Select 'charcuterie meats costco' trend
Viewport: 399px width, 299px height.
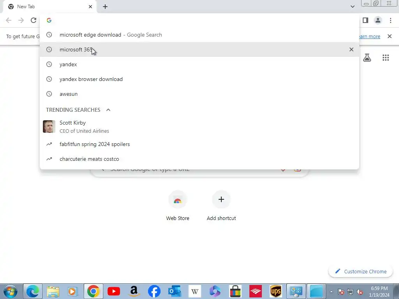click(x=199, y=159)
